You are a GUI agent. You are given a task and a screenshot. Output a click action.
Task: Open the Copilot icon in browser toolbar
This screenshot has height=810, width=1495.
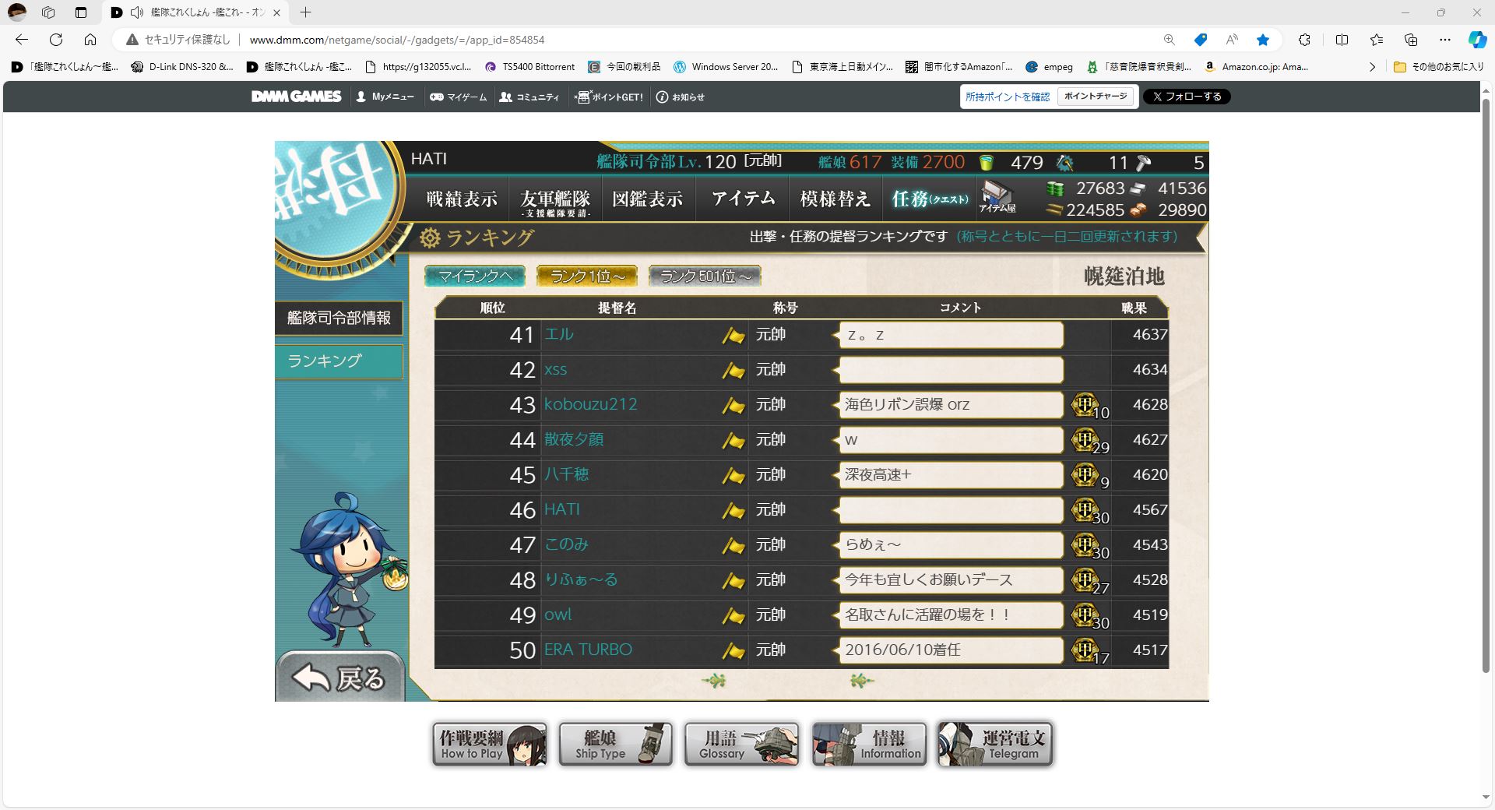(x=1477, y=40)
